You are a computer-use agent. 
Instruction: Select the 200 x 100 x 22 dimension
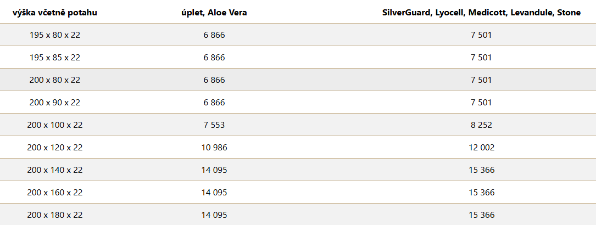pyautogui.click(x=55, y=125)
